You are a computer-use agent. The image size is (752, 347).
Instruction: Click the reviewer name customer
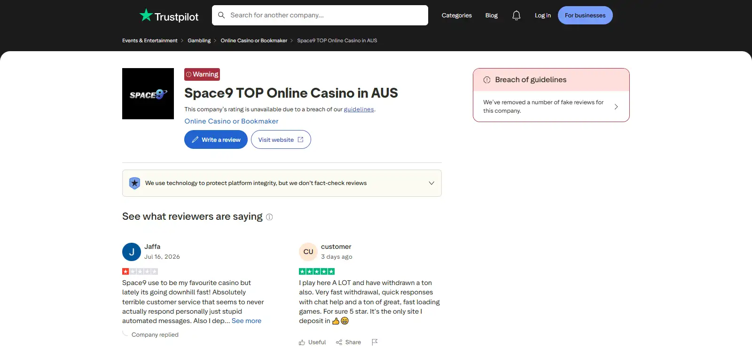336,247
